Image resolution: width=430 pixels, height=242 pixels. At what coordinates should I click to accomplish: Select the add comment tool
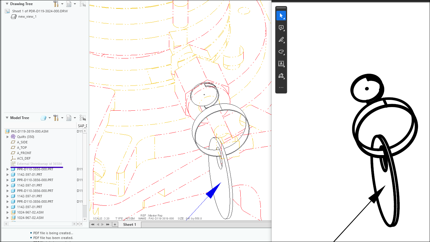pyautogui.click(x=281, y=28)
